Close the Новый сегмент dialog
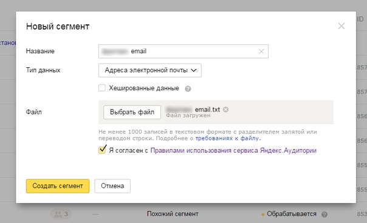Image resolution: width=367 pixels, height=223 pixels. pyautogui.click(x=341, y=26)
